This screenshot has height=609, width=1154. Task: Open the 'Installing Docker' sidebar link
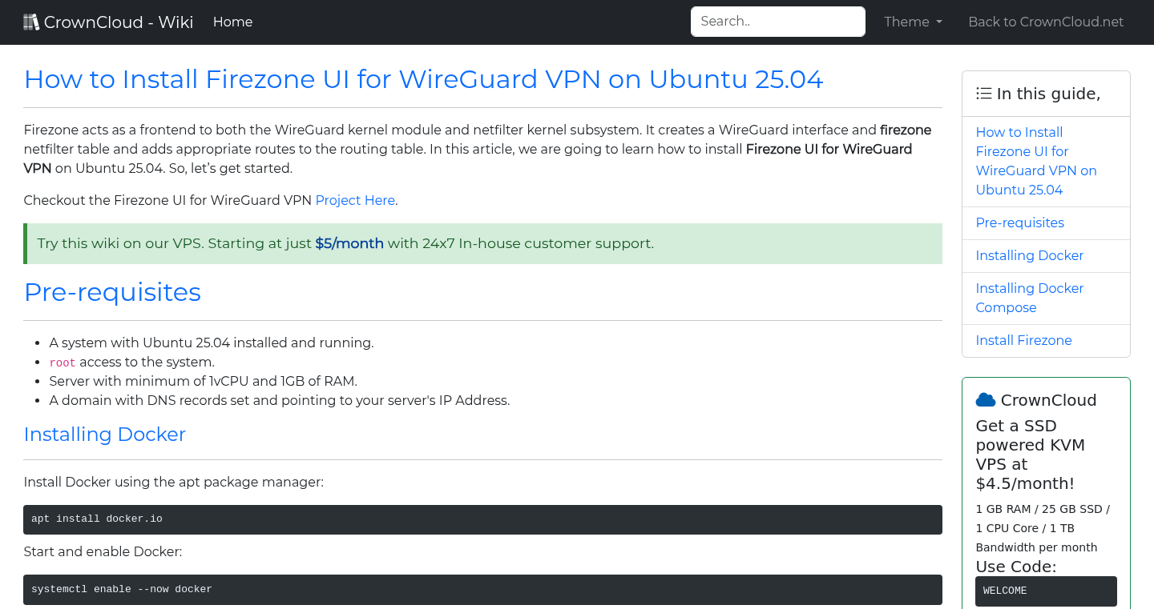[1029, 255]
